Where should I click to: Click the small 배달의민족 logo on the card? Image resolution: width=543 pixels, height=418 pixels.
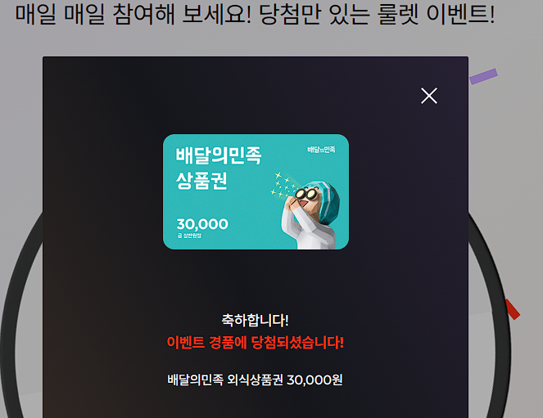[321, 150]
